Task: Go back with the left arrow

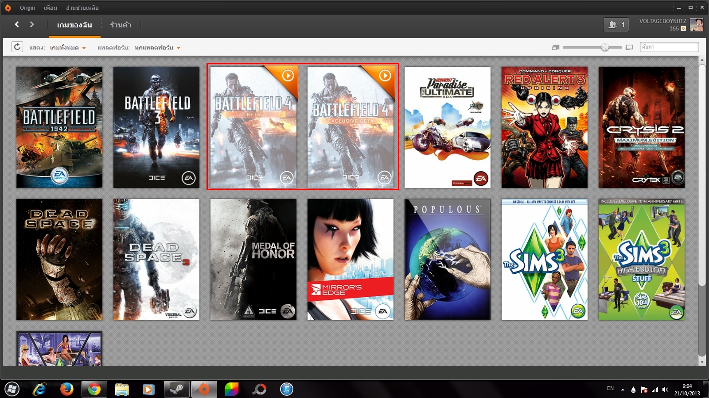Action: coord(17,24)
